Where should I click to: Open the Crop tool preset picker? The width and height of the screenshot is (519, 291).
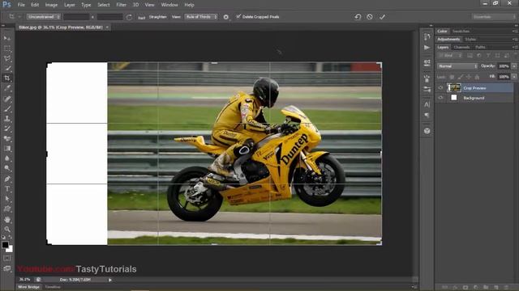tap(15, 16)
